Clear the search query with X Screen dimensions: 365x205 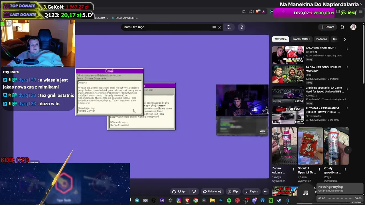pos(220,27)
